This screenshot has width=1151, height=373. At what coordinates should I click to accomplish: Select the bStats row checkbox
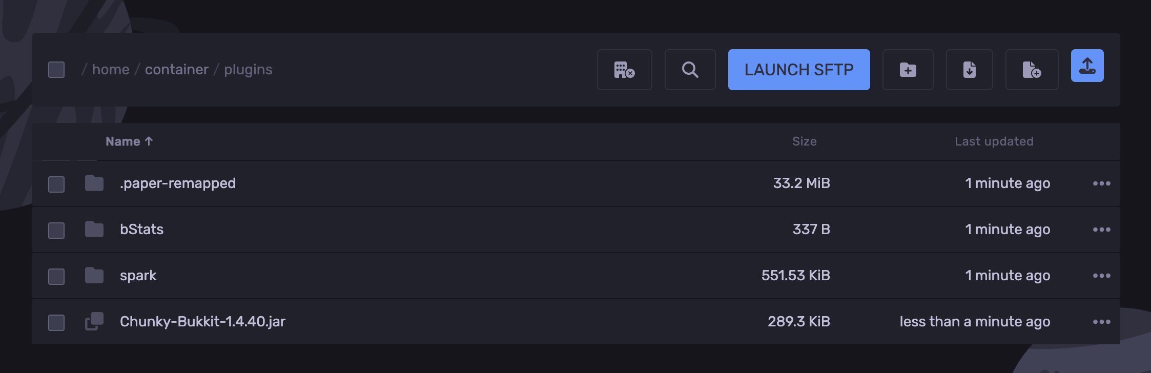[56, 230]
